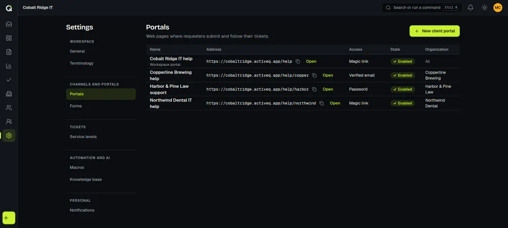This screenshot has width=508, height=228.
Task: Open the checkmark icon in the sidebar
Action: click(x=9, y=80)
